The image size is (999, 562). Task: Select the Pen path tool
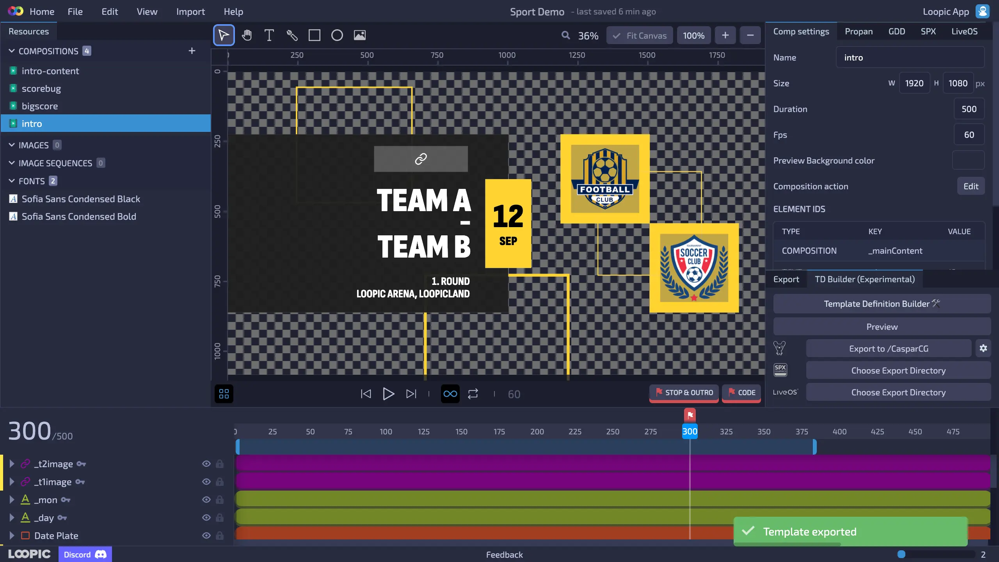(x=292, y=35)
